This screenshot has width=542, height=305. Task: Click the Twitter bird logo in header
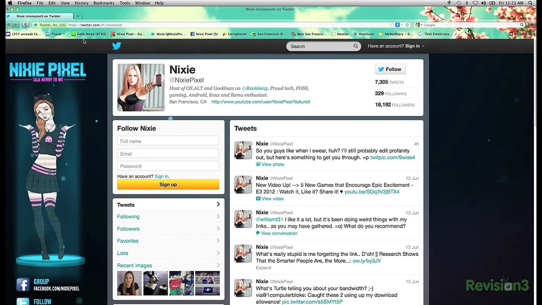pos(116,46)
